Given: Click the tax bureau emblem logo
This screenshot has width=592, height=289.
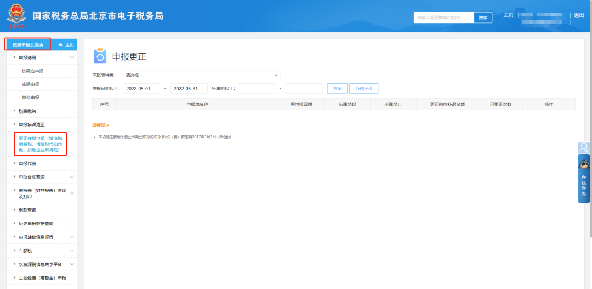Looking at the screenshot, I should pyautogui.click(x=16, y=16).
